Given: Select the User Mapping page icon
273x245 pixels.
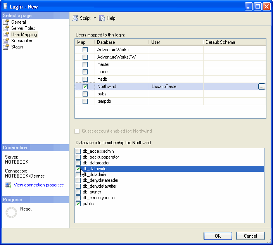Looking at the screenshot, I should (x=6, y=35).
